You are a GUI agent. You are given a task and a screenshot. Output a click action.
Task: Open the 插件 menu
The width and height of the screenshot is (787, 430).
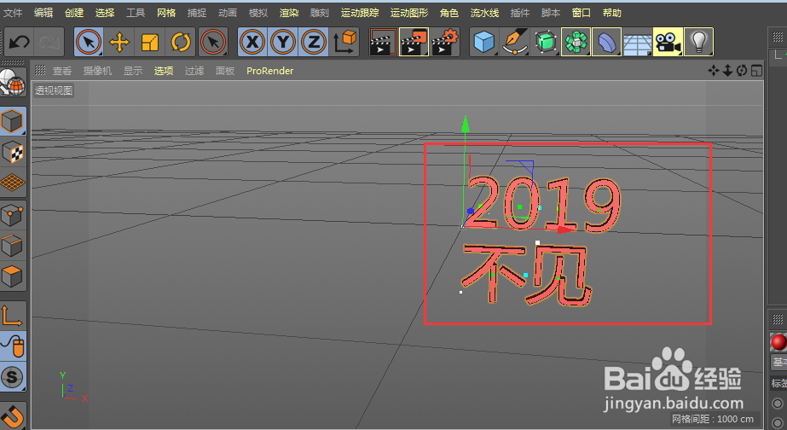(519, 13)
